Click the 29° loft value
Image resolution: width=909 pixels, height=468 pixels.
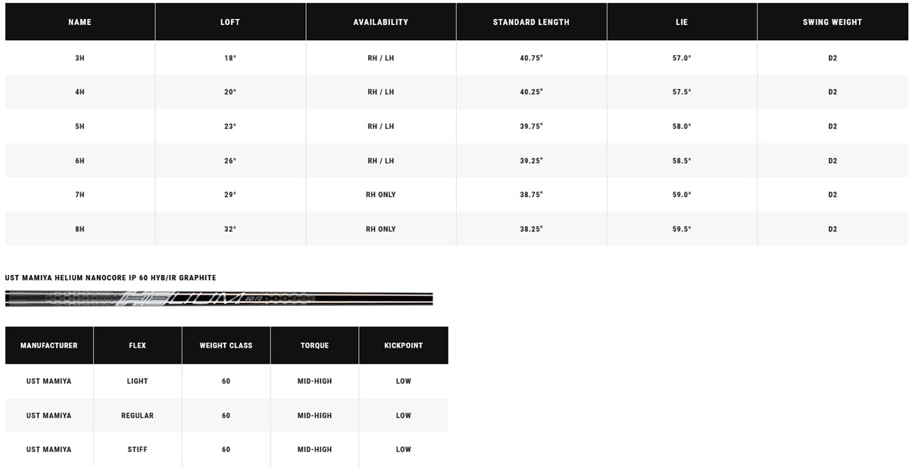230,195
